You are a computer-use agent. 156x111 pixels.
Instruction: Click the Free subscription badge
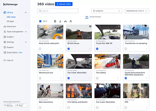[20, 52]
